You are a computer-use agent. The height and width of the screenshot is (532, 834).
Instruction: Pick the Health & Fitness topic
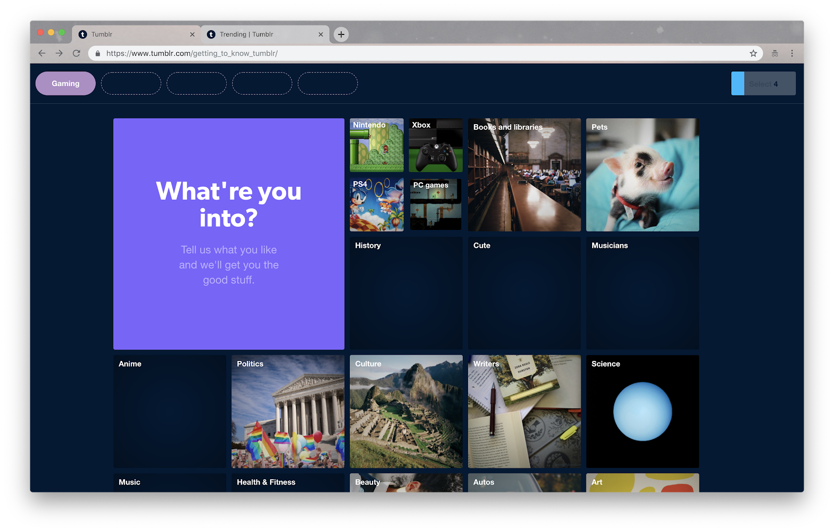click(x=288, y=482)
